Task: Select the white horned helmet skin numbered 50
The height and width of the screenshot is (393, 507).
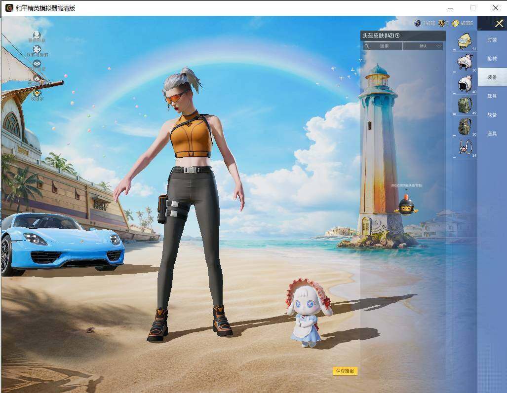Action: point(465,63)
